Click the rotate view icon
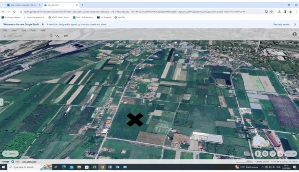 265,154
